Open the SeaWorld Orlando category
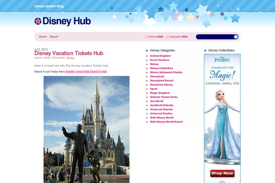The height and width of the screenshot is (183, 275). tap(161, 105)
